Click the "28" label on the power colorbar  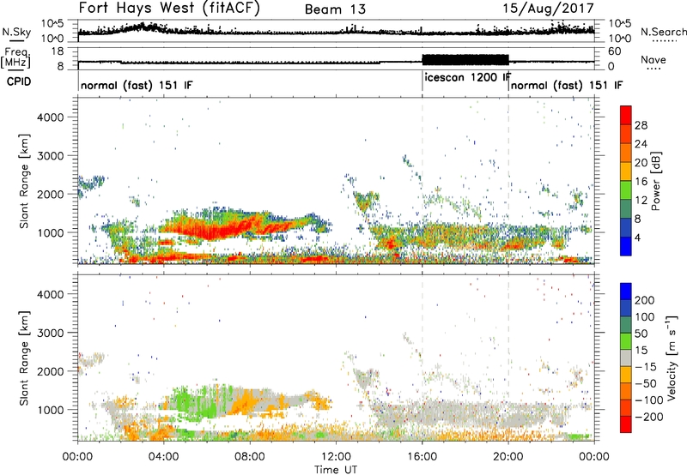[x=641, y=125]
